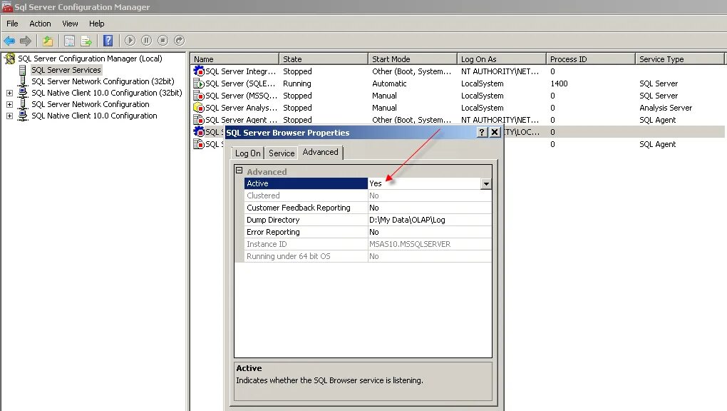Select SQL Server Services tree item
This screenshot has width=727, height=411.
point(66,70)
